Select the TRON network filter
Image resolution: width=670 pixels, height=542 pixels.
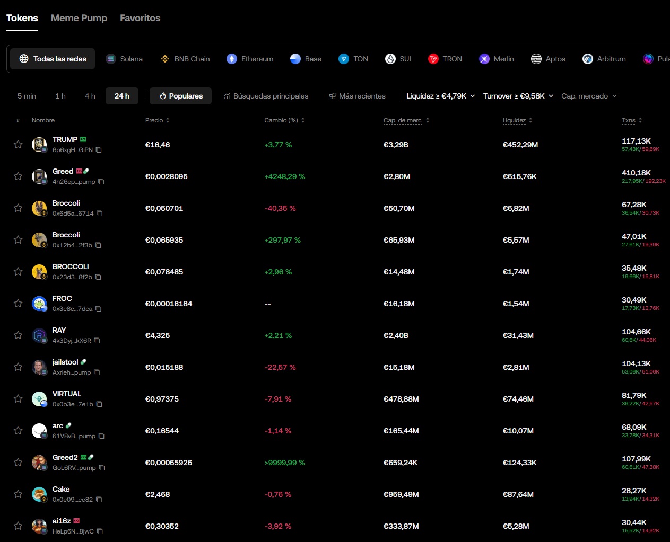click(432, 59)
